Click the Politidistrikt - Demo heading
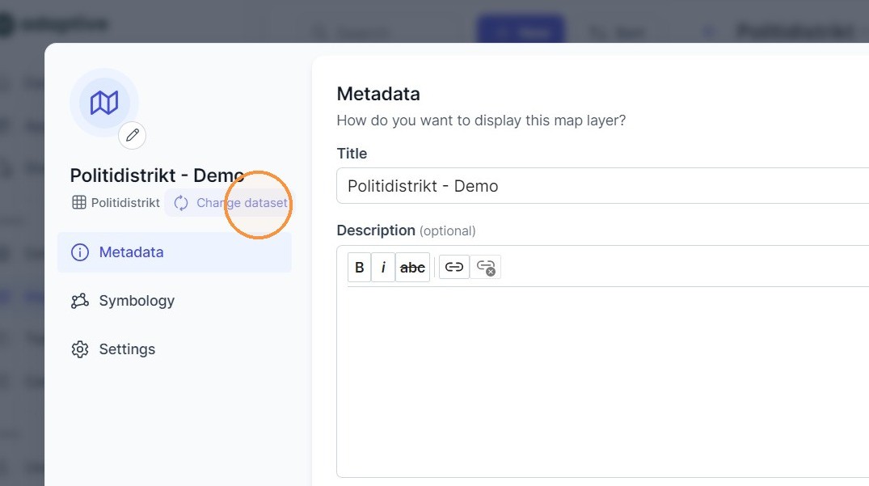 click(157, 175)
